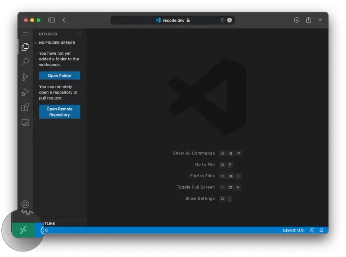
Task: Open the Accounts icon in activity bar
Action: 25,204
